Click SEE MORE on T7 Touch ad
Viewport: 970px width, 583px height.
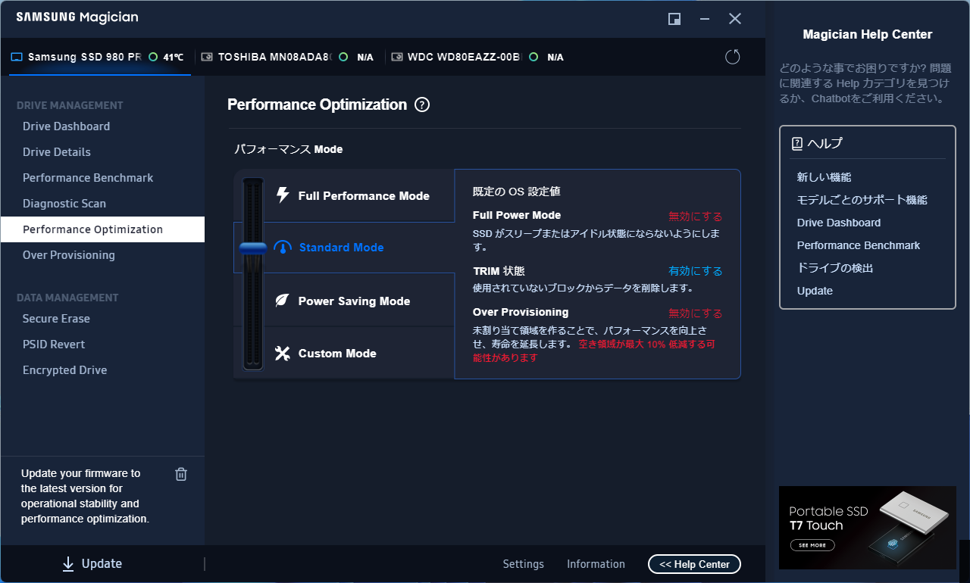[812, 545]
